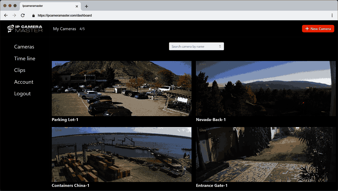The height and width of the screenshot is (191, 338).
Task: Open the Entrance Gate-1 live view
Action: coord(266,154)
